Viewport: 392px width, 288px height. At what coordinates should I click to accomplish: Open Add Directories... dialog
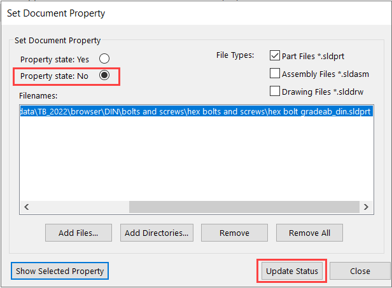coord(157,233)
